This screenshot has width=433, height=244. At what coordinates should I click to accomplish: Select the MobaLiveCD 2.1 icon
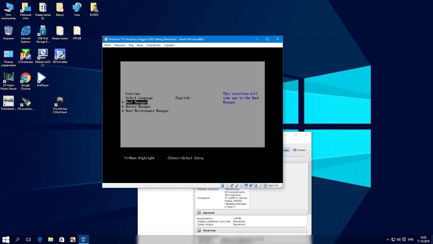43,58
